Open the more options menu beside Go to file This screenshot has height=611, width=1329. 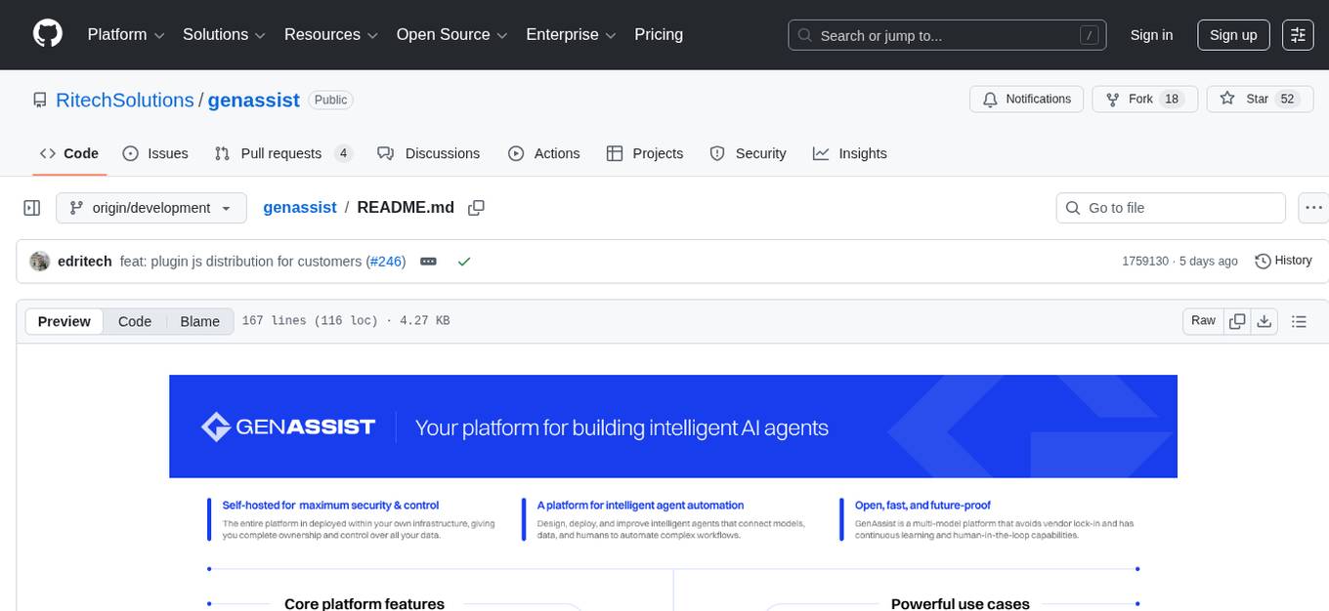coord(1313,207)
